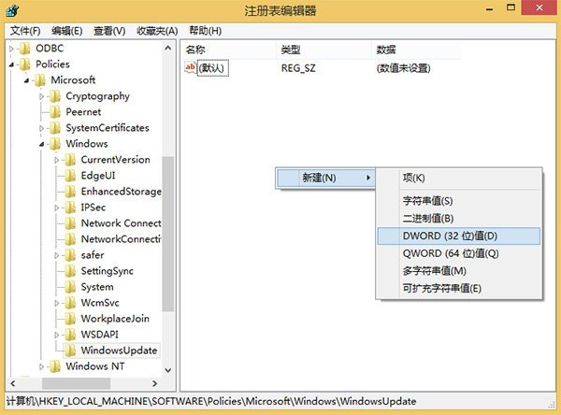Screen dimensions: 561x415
Task: Click the Windows NT folder icon
Action: pyautogui.click(x=55, y=366)
